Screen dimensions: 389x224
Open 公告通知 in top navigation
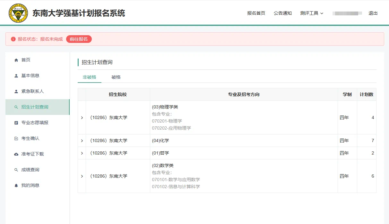(282, 13)
